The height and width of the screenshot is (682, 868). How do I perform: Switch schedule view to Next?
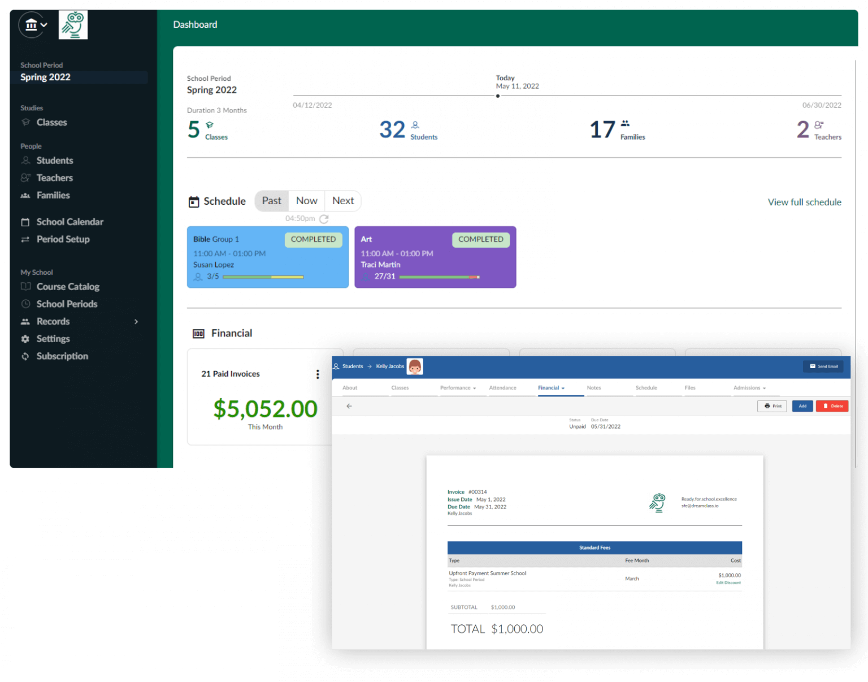[x=343, y=201]
